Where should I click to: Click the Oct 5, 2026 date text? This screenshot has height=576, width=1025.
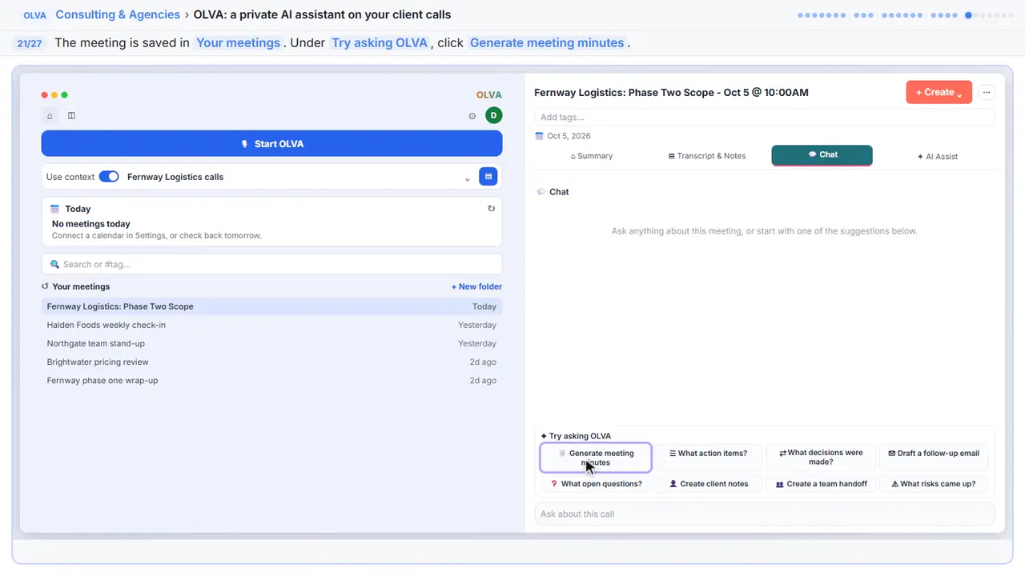(569, 136)
